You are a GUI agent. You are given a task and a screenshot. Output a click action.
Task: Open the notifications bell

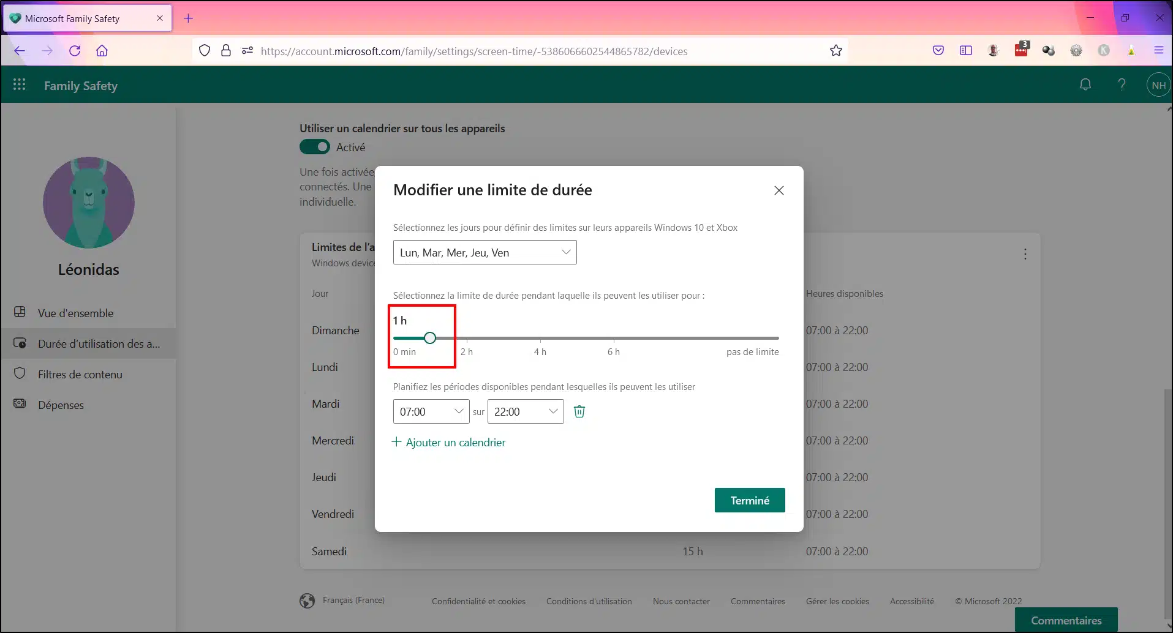1085,85
